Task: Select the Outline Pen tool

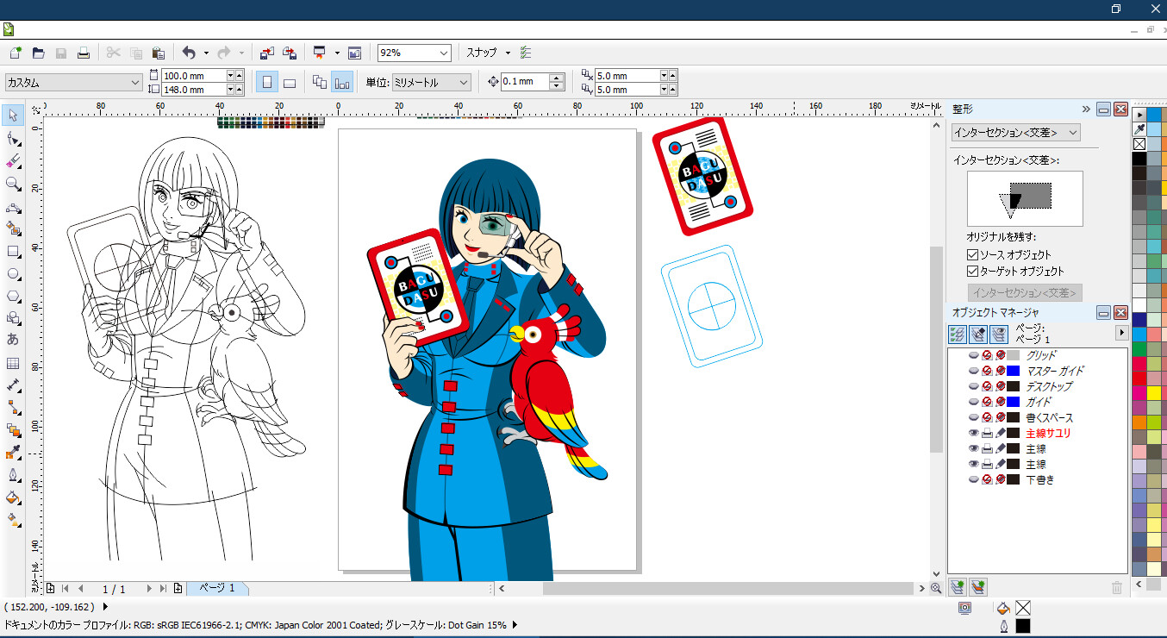Action: click(x=13, y=475)
